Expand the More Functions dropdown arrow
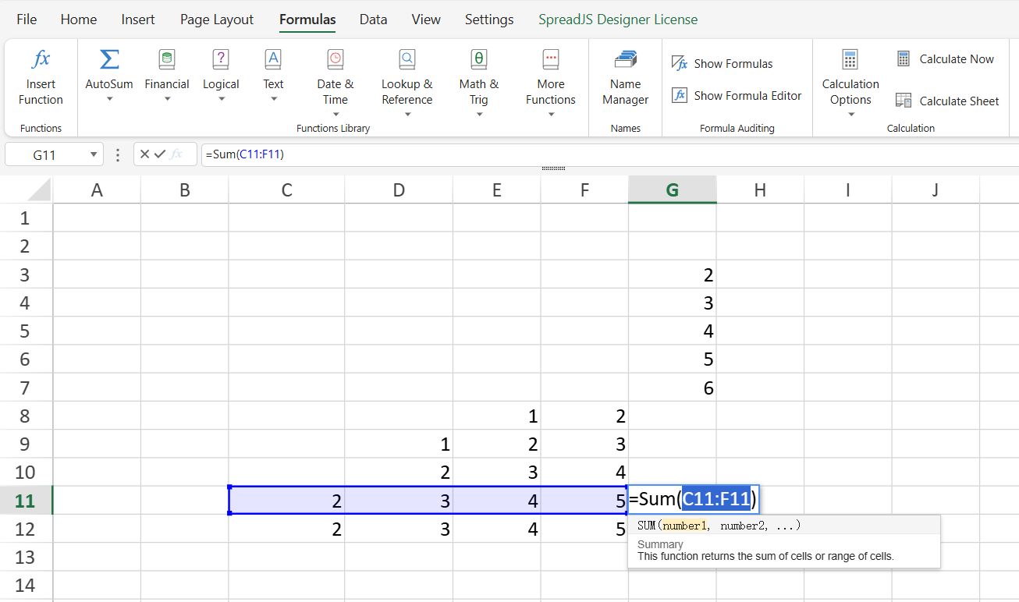This screenshot has height=602, width=1019. point(551,115)
